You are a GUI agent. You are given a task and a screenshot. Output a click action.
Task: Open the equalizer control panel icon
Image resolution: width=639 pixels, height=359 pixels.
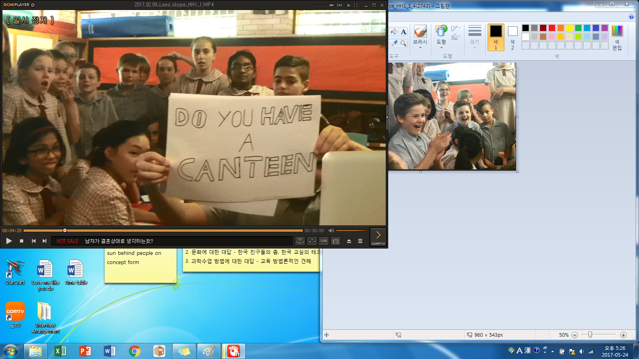(x=312, y=241)
